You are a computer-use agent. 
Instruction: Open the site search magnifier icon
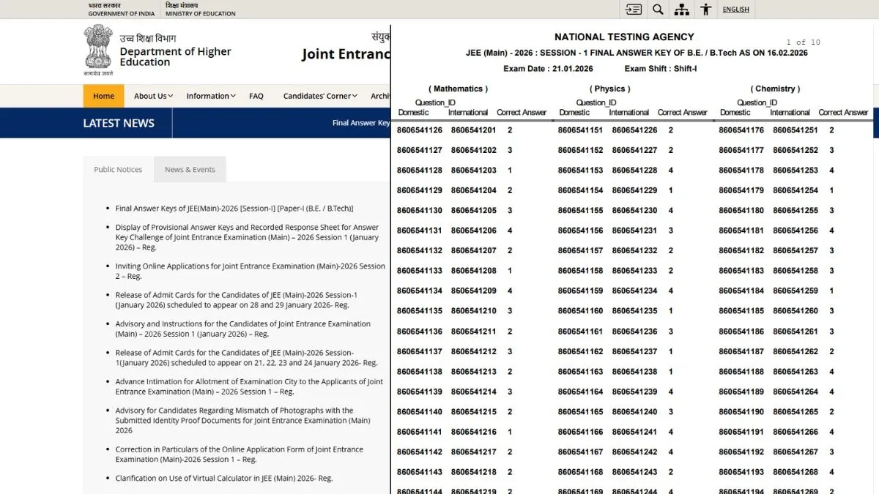(658, 10)
